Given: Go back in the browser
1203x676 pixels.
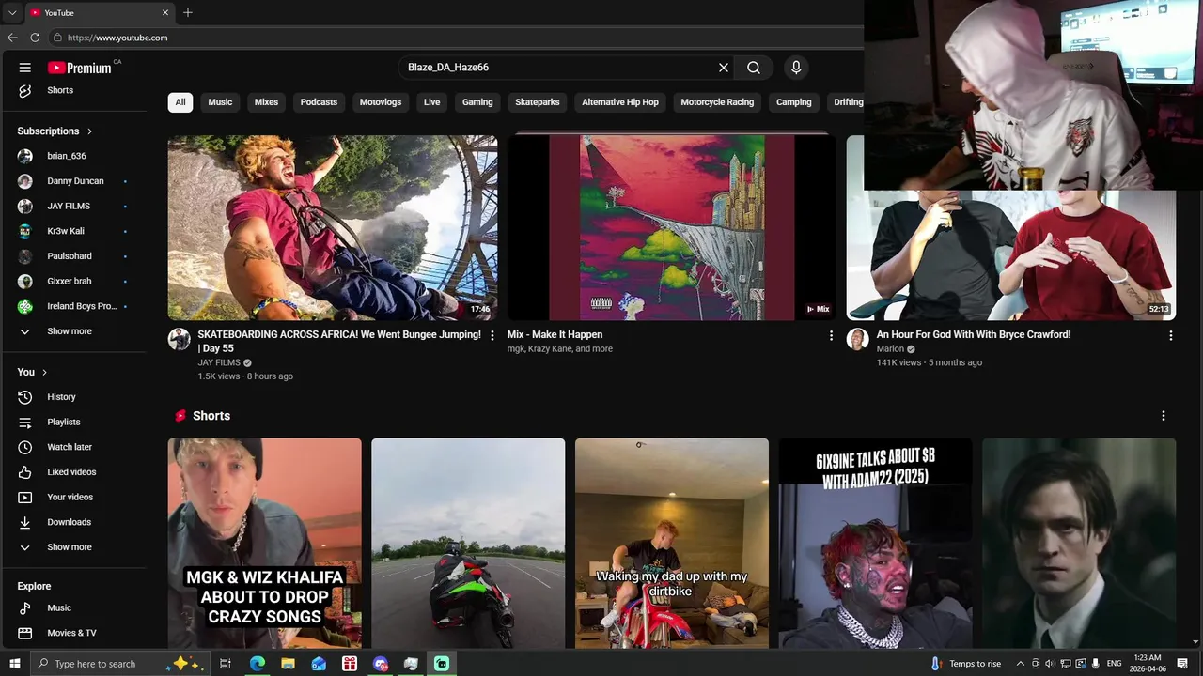Looking at the screenshot, I should (x=12, y=38).
